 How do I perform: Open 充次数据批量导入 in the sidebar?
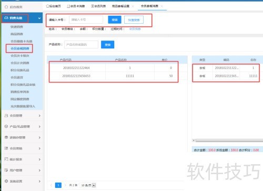tap(23, 106)
